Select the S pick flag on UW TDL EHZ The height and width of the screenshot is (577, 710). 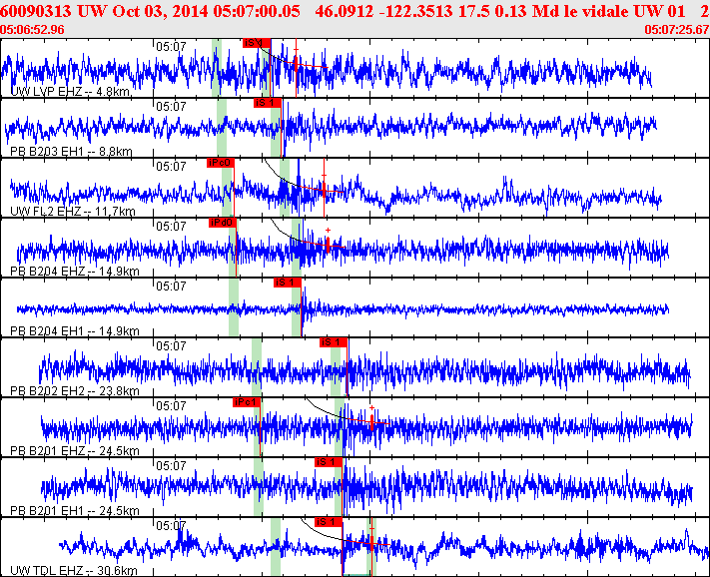(x=328, y=522)
